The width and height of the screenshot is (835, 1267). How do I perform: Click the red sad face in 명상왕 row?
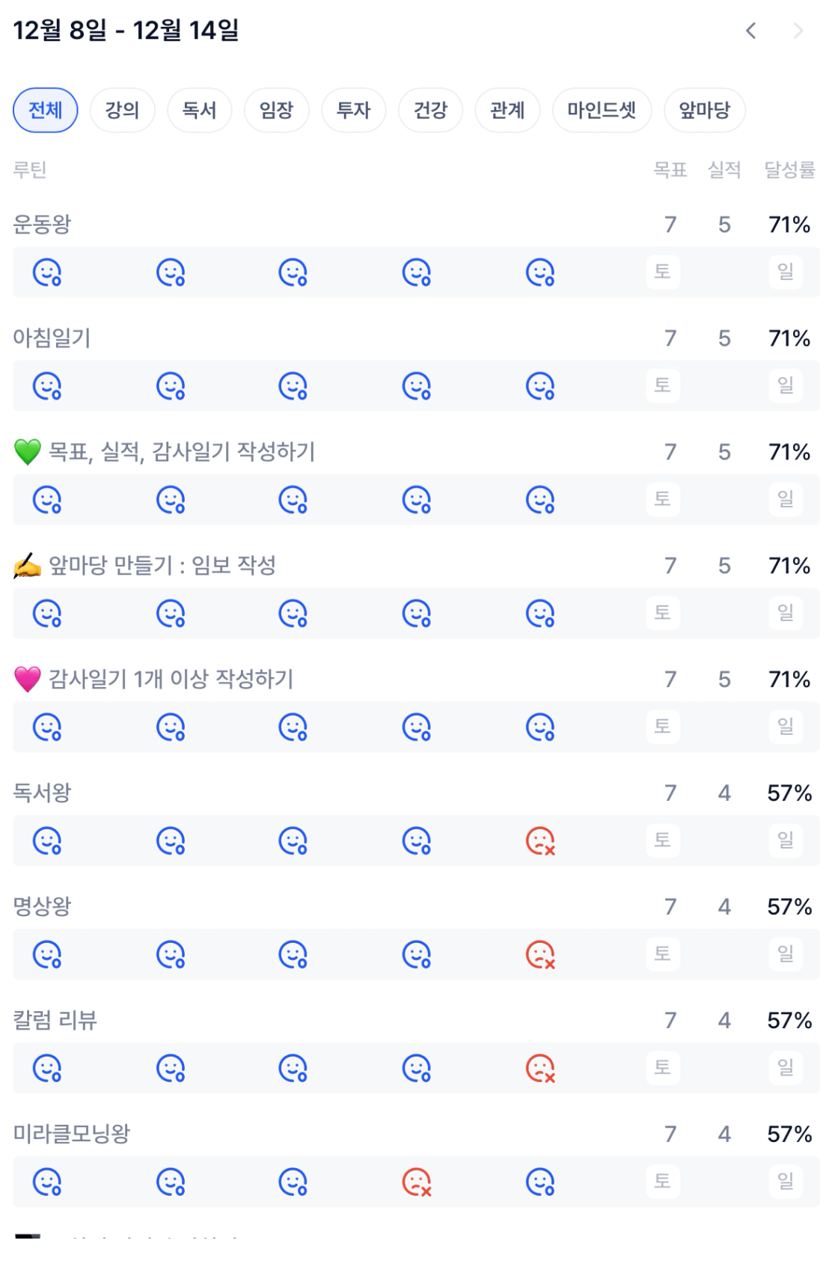[540, 955]
